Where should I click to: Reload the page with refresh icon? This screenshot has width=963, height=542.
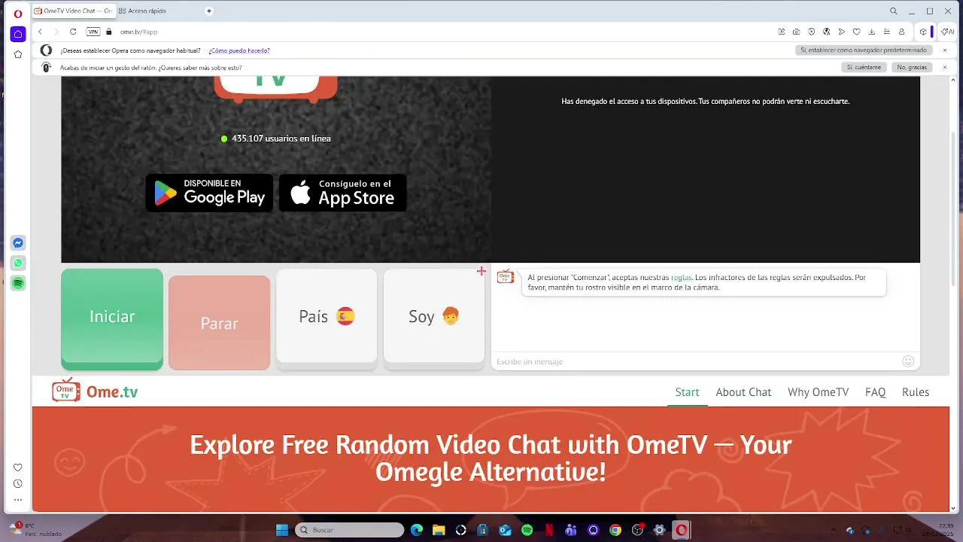[x=73, y=32]
